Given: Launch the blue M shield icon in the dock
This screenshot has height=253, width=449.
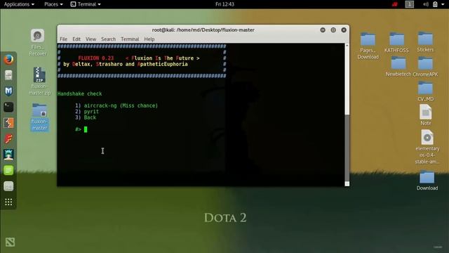Looking at the screenshot, I should pos(8,91).
